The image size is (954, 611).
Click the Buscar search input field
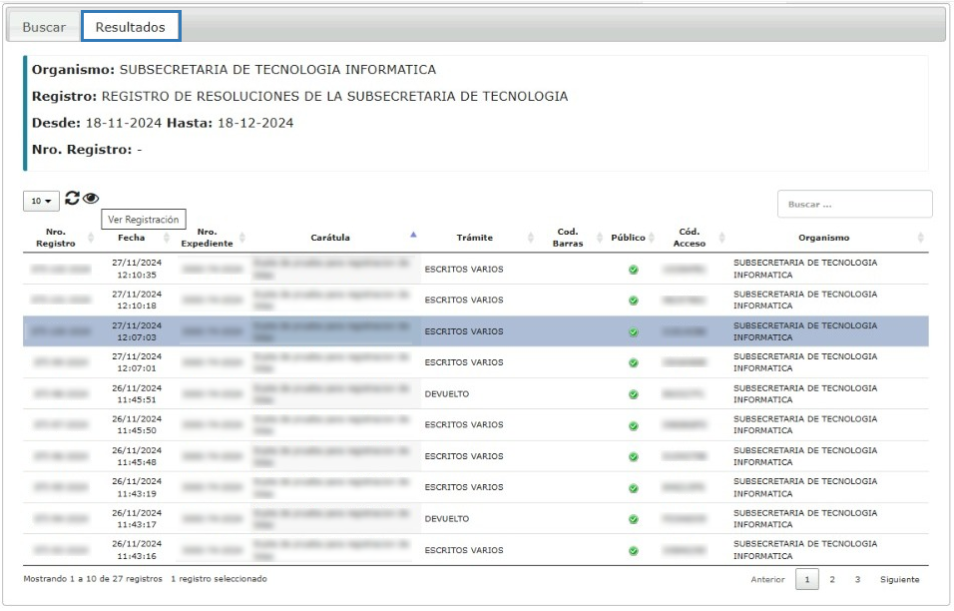coord(853,204)
